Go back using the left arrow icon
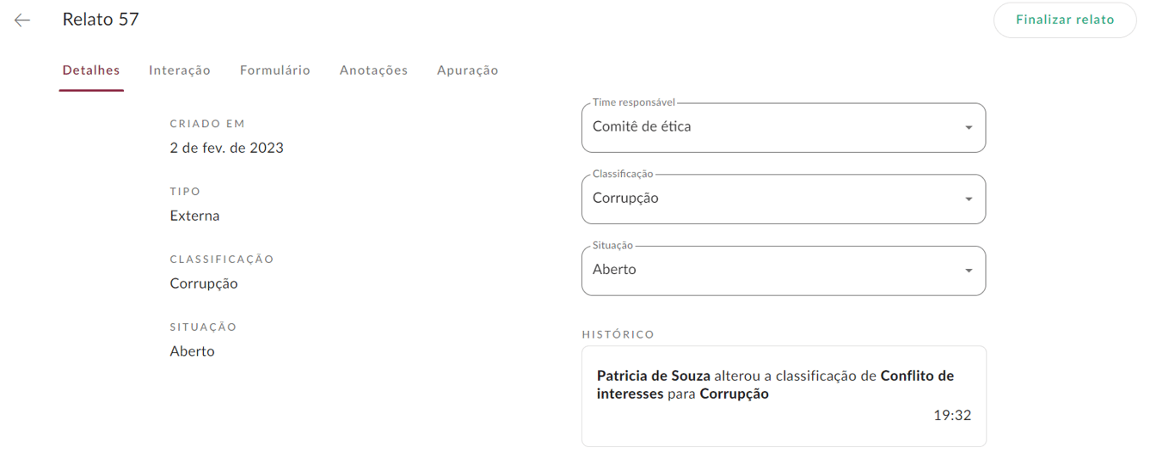Viewport: 1175px width, 470px height. tap(22, 20)
